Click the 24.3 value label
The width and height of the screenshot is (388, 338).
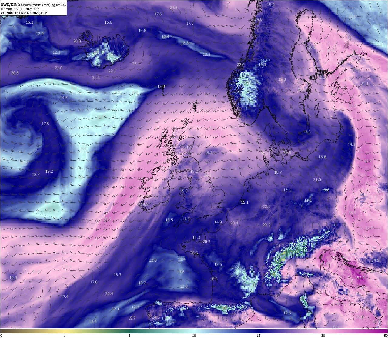click(x=156, y=317)
